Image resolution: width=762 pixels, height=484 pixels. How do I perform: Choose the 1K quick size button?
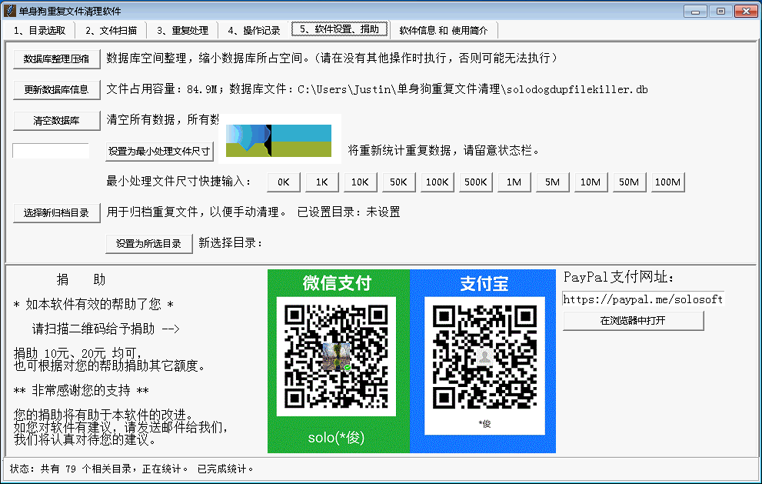(321, 182)
